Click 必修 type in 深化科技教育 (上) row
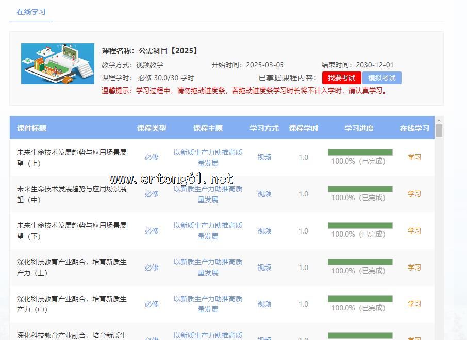This screenshot has width=467, height=340. pyautogui.click(x=152, y=267)
